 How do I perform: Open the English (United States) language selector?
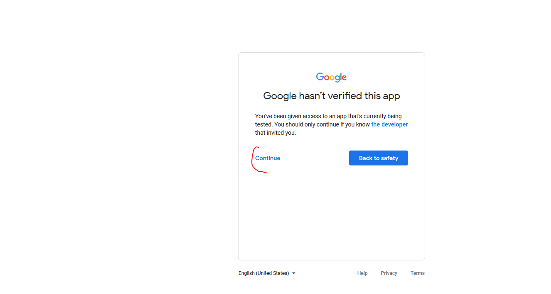[263, 273]
